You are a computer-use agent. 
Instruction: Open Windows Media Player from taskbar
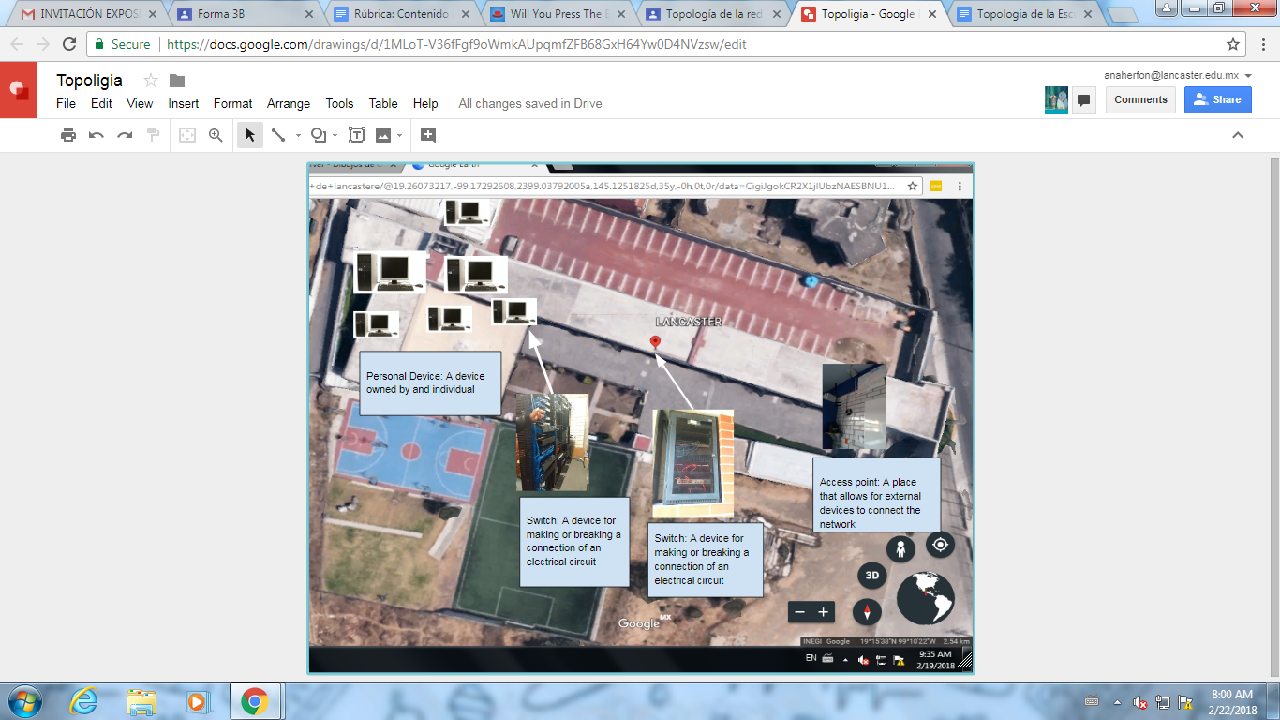[x=197, y=701]
